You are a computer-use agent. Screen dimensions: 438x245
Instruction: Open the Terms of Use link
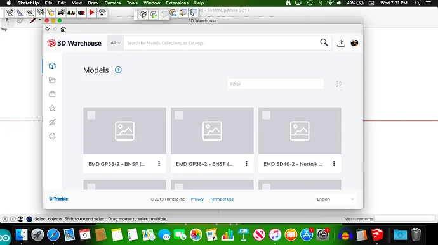coord(222,199)
